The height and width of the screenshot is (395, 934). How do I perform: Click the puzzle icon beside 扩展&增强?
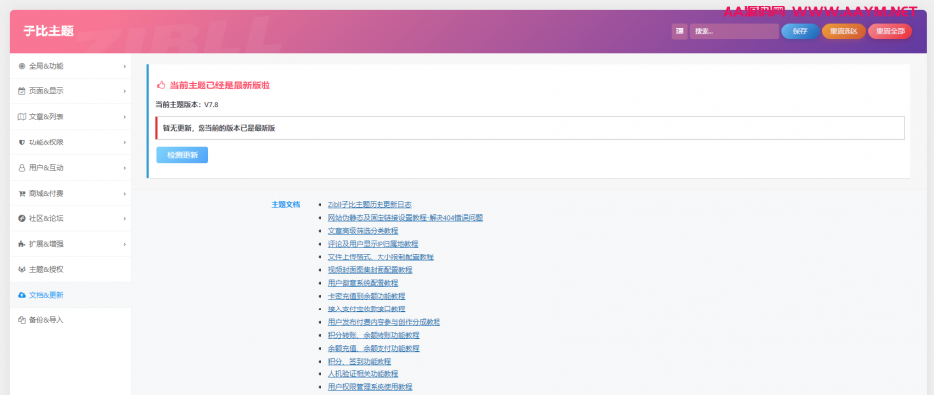[x=22, y=244]
